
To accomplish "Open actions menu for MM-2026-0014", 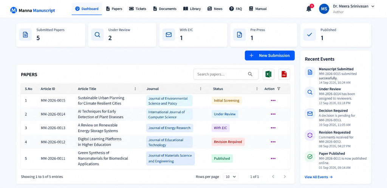I will [x=273, y=114].
